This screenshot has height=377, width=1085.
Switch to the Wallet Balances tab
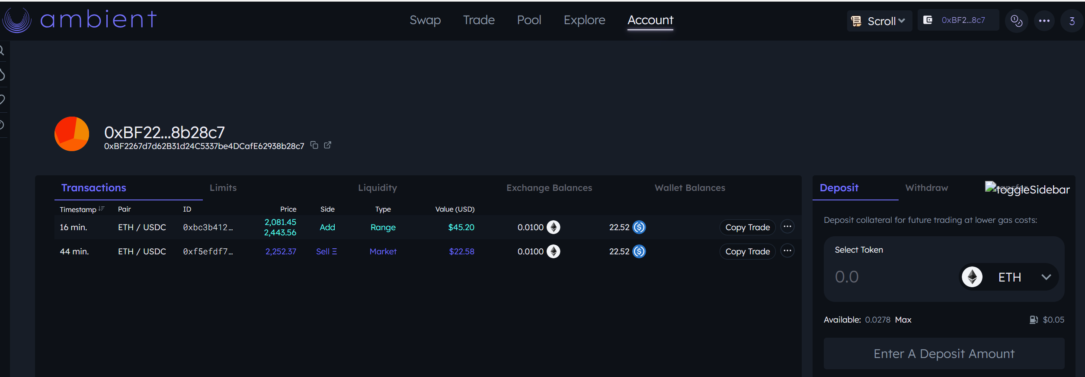[690, 188]
